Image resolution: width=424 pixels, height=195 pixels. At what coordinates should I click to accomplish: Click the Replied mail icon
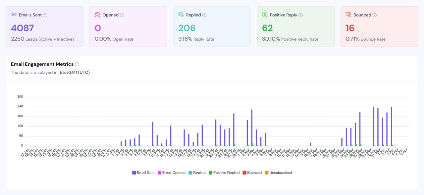pyautogui.click(x=181, y=15)
